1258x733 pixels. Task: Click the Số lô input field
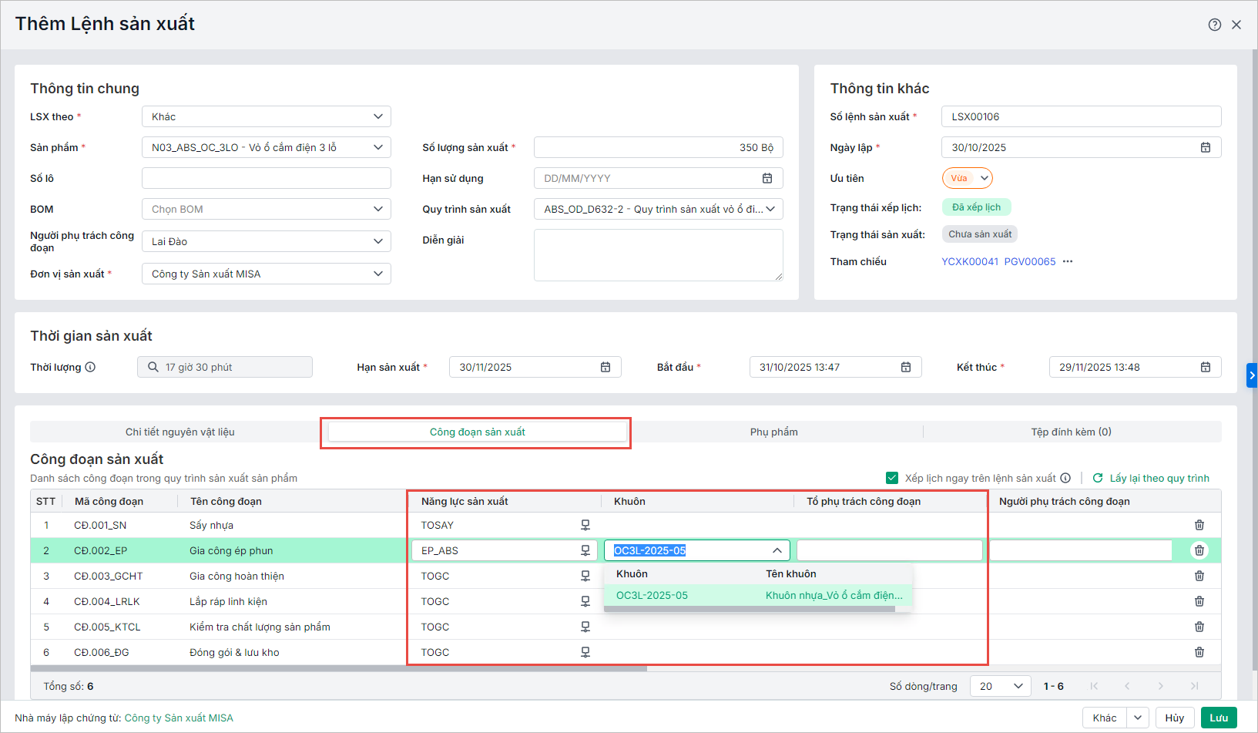266,178
